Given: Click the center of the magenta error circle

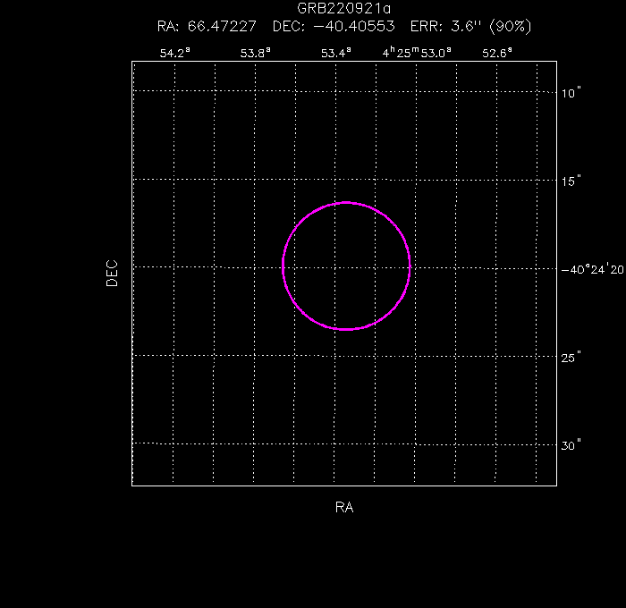Looking at the screenshot, I should pyautogui.click(x=346, y=266).
